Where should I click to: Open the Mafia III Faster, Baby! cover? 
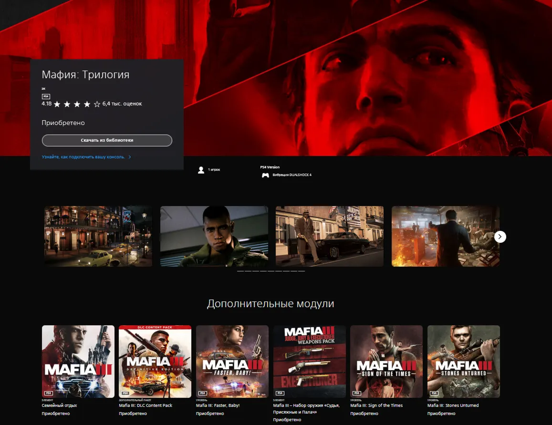click(x=232, y=361)
